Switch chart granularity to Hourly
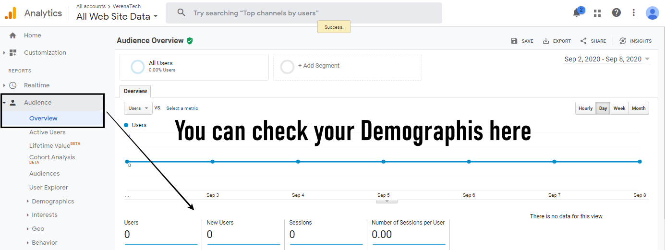This screenshot has width=665, height=250. point(585,108)
